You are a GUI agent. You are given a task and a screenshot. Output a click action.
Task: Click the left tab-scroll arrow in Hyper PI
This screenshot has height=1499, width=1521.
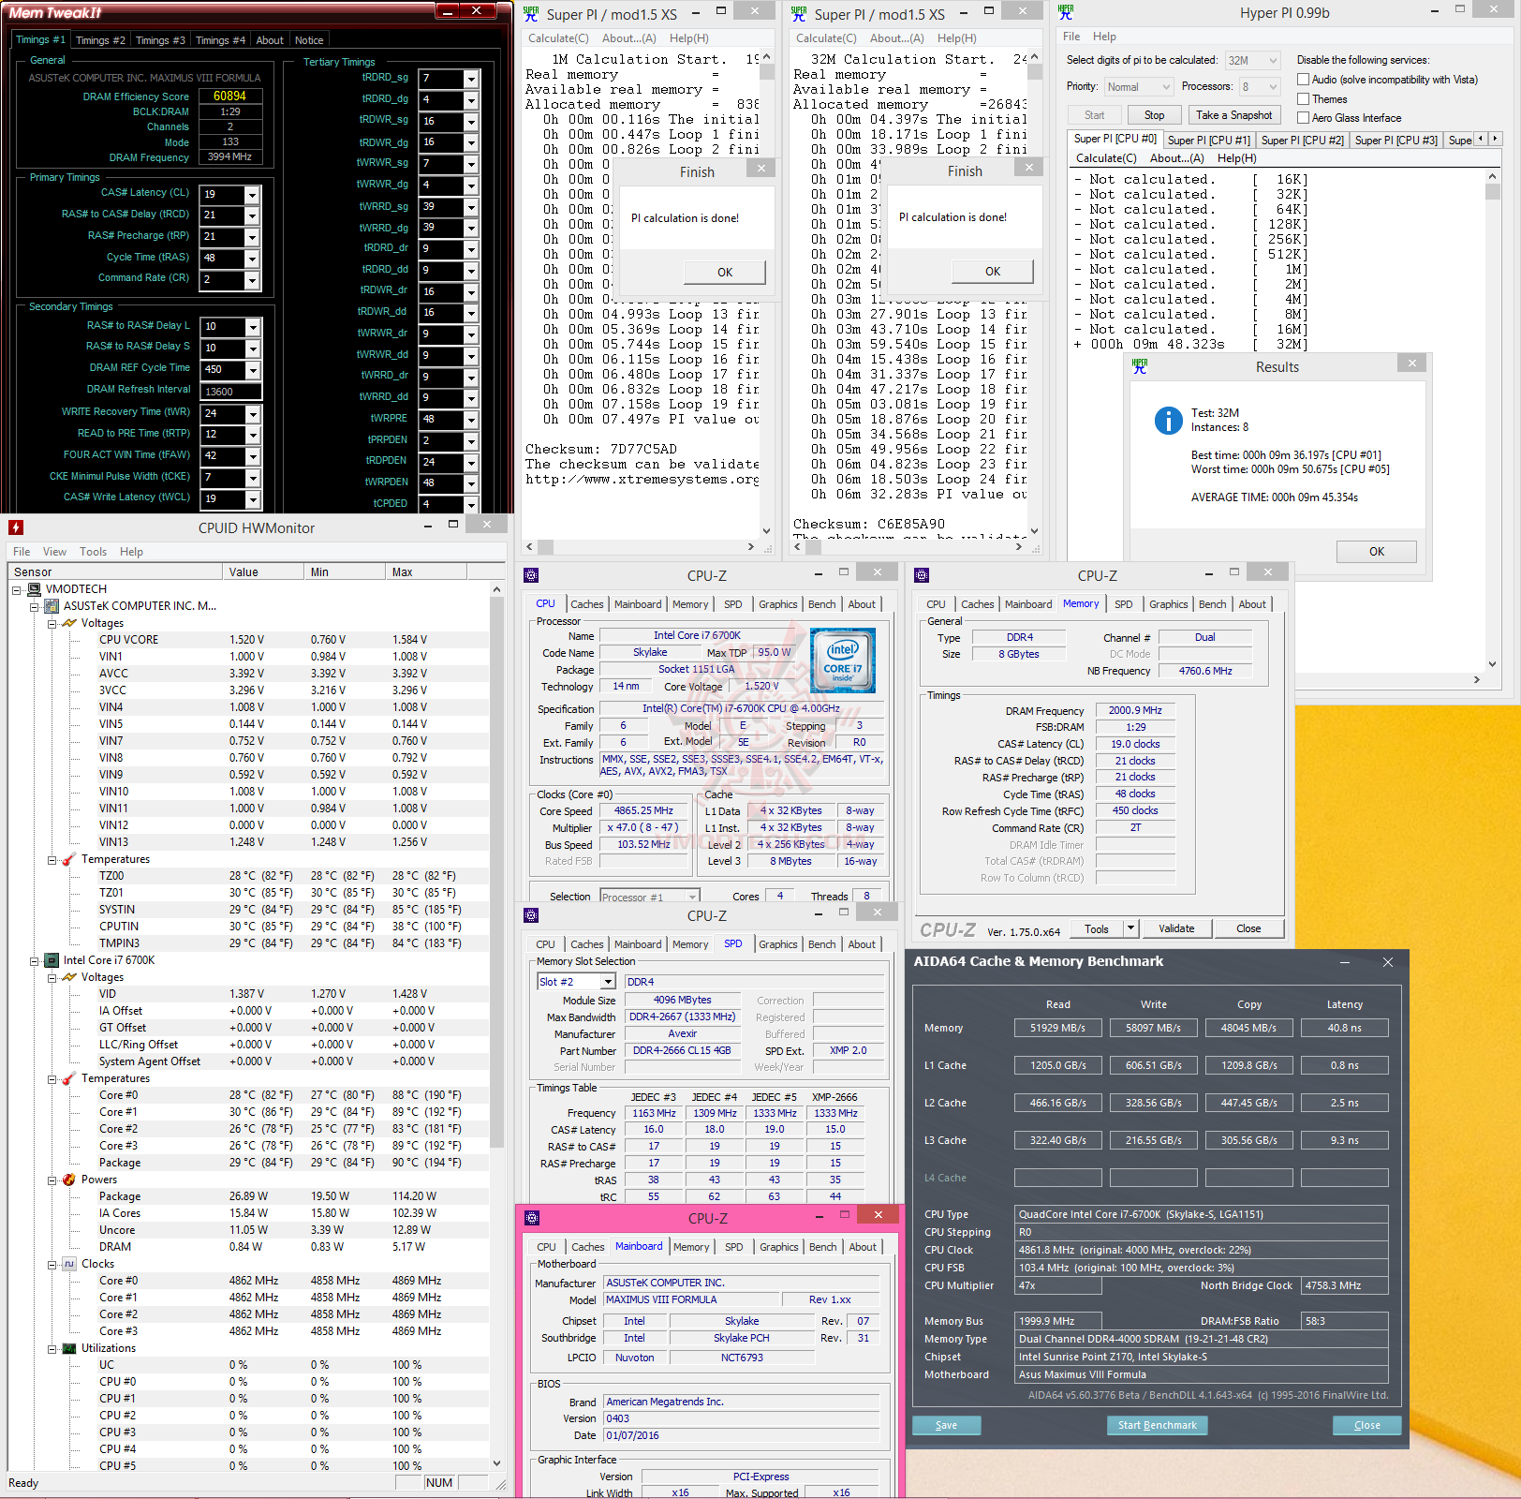tap(1481, 139)
